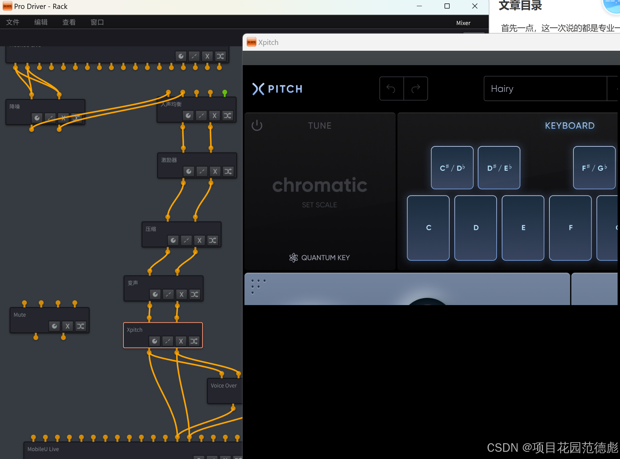Click the dotted grip icon in lower Xpitch panel

[258, 286]
